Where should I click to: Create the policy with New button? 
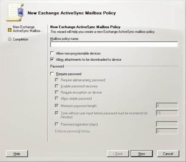coord(142,154)
